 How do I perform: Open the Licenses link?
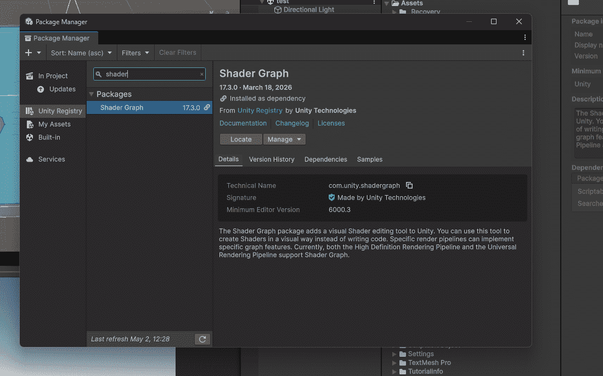click(331, 123)
